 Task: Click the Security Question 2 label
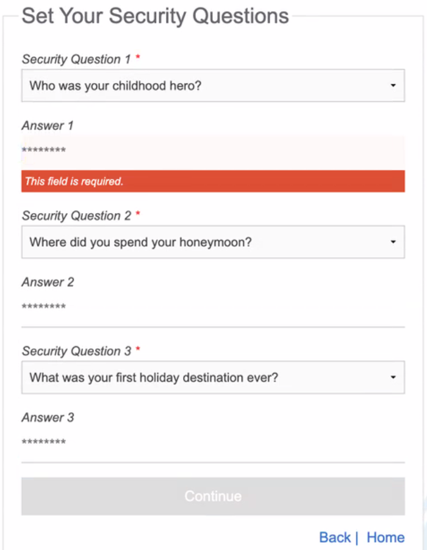76,215
